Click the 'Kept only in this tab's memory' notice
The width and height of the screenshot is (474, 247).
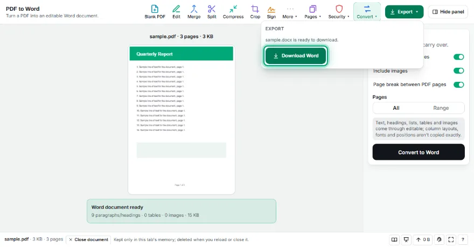(x=181, y=239)
